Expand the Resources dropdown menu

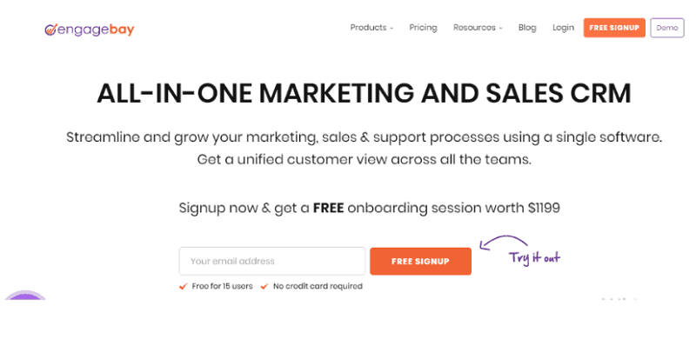(x=478, y=28)
